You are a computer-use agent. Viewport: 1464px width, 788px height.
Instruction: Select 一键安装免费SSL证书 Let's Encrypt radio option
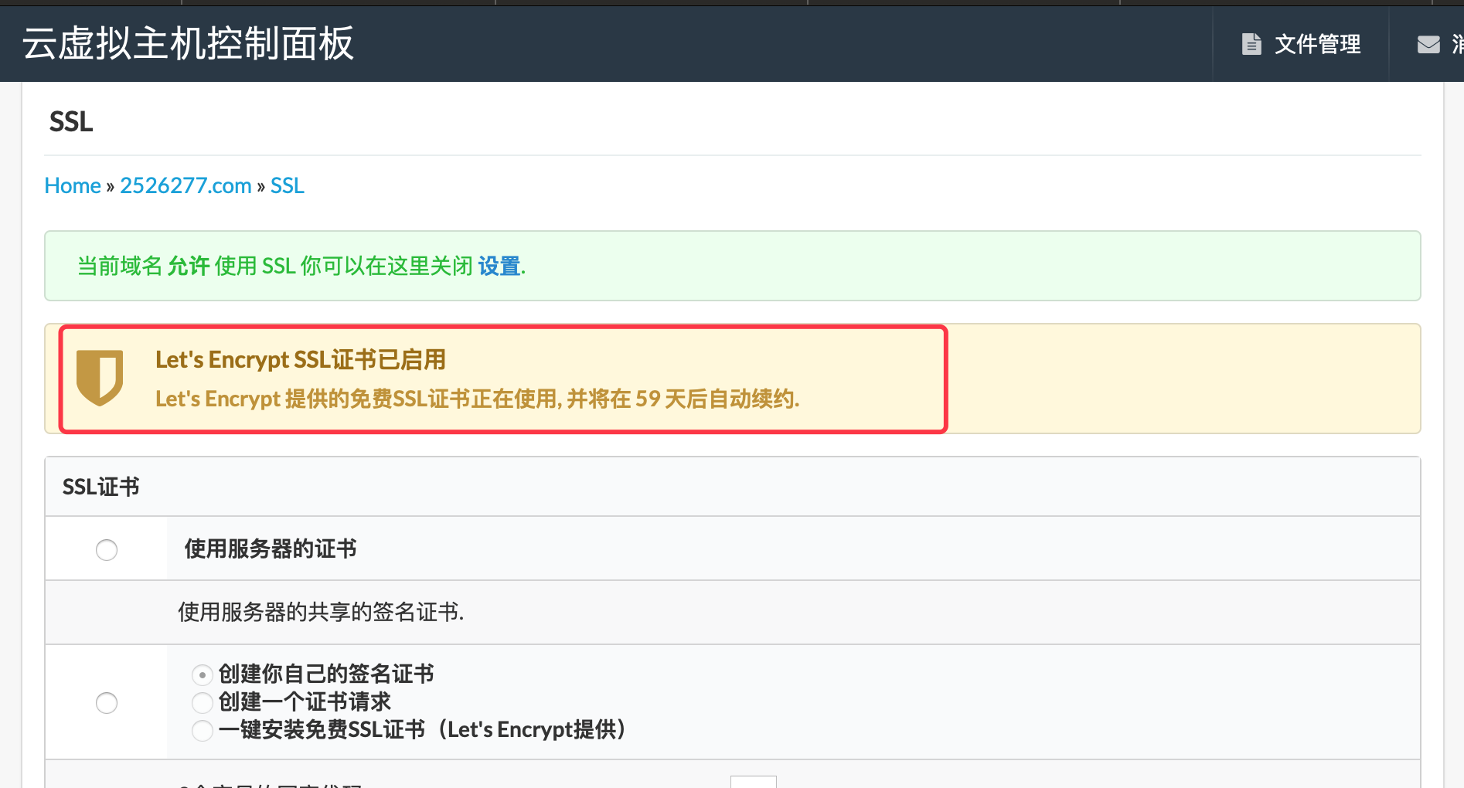click(x=202, y=730)
